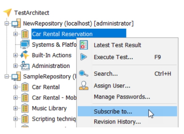Collapse the NewRepository tree node
Viewport: 184px width, 134px height.
coord(7,23)
